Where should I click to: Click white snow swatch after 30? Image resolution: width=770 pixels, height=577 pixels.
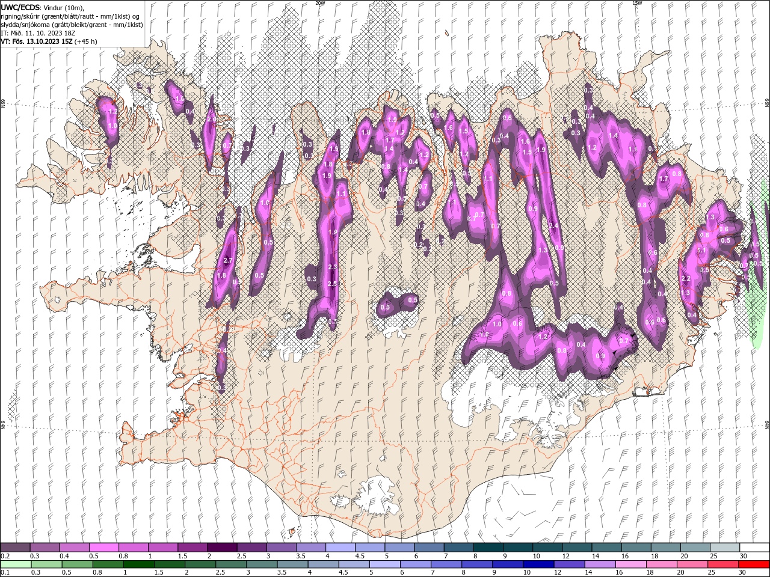coord(754,548)
